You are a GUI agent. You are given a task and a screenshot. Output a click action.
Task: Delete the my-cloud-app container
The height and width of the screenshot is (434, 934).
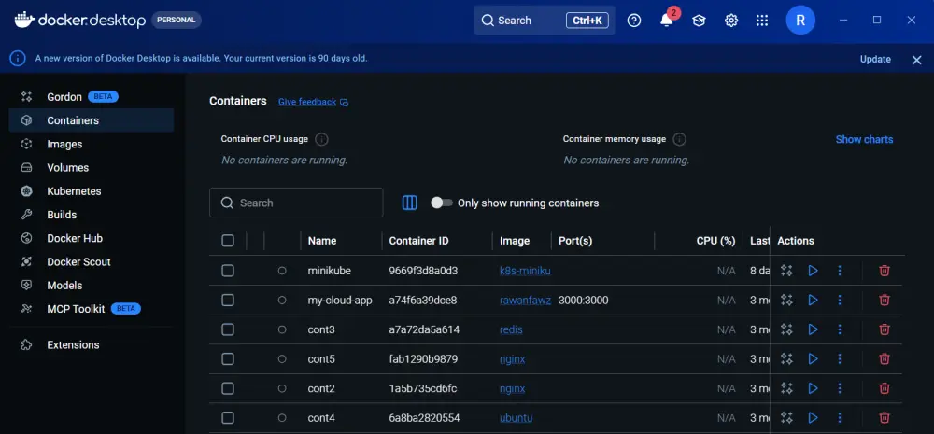pos(884,300)
